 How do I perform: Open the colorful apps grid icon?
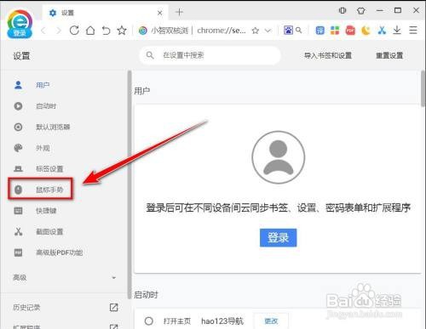click(335, 30)
